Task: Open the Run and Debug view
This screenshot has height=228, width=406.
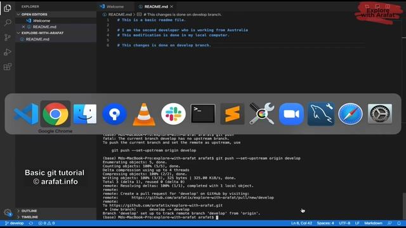Action: (x=7, y=52)
